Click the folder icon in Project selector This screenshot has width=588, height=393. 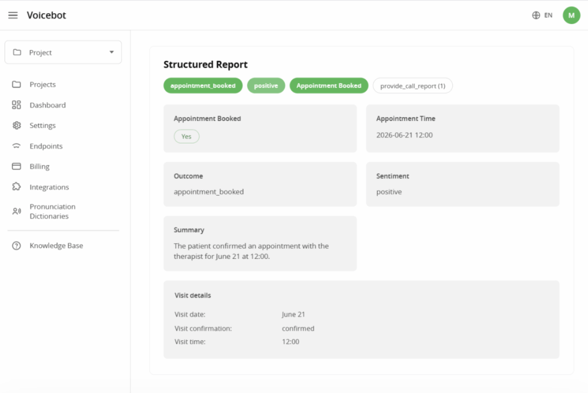(x=17, y=52)
